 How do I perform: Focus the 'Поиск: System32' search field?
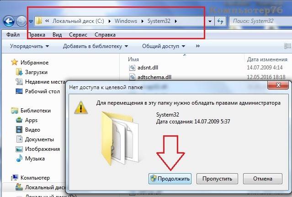(261, 21)
